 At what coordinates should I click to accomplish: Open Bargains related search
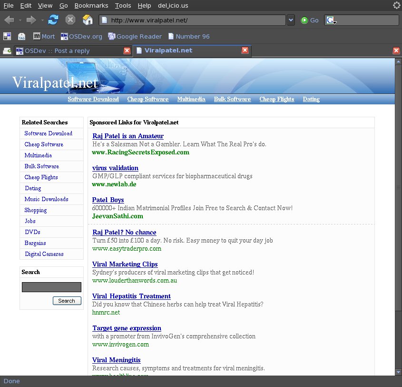coord(35,243)
